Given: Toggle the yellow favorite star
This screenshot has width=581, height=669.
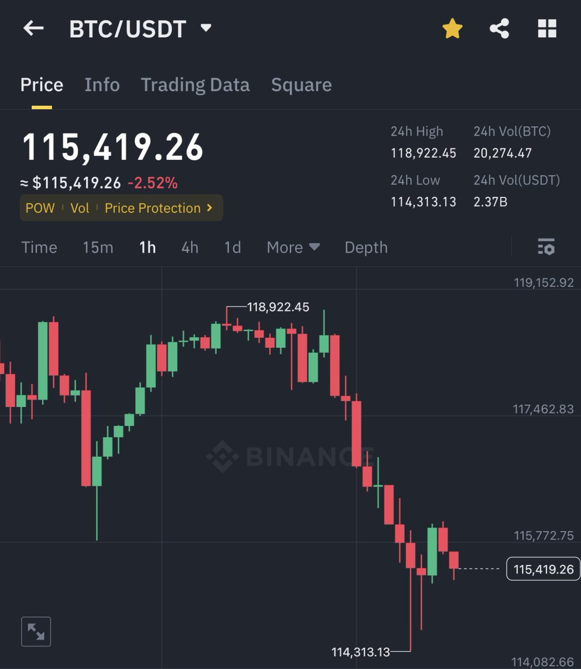Looking at the screenshot, I should point(452,28).
